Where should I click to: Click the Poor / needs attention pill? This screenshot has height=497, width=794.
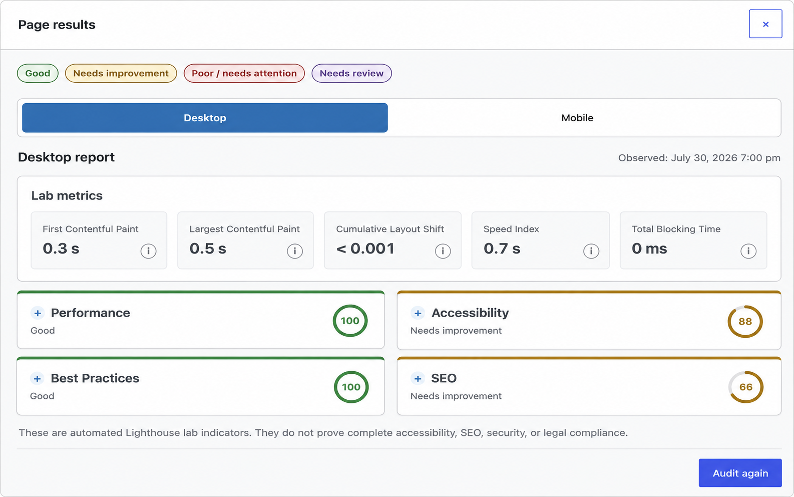244,73
